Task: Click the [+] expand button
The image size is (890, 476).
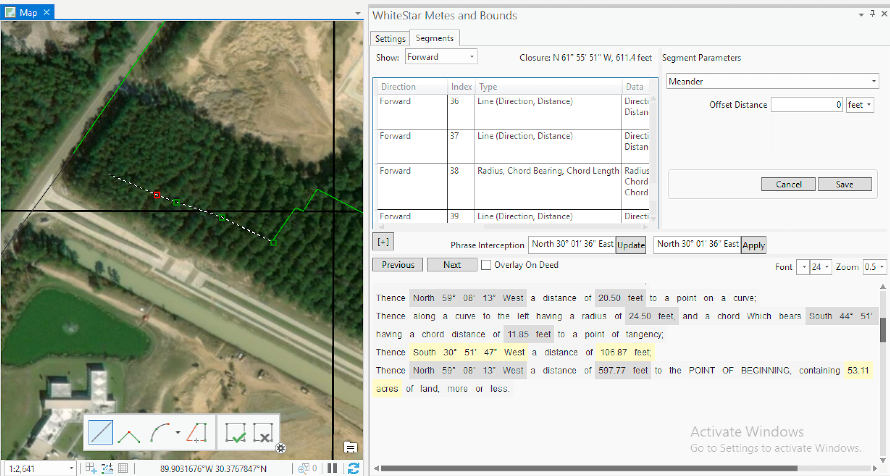Action: click(x=383, y=242)
